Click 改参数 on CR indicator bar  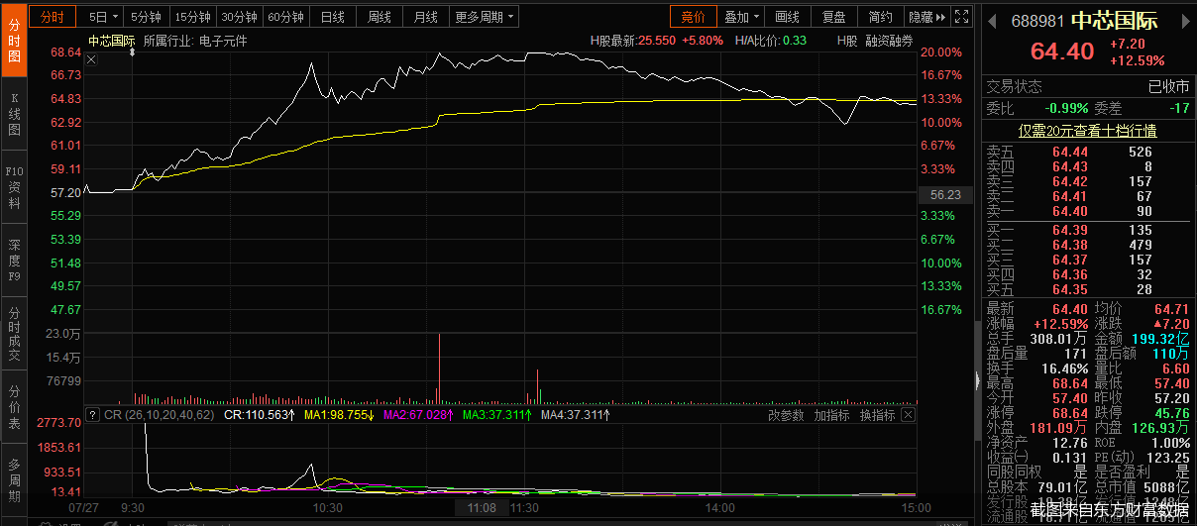pos(787,415)
